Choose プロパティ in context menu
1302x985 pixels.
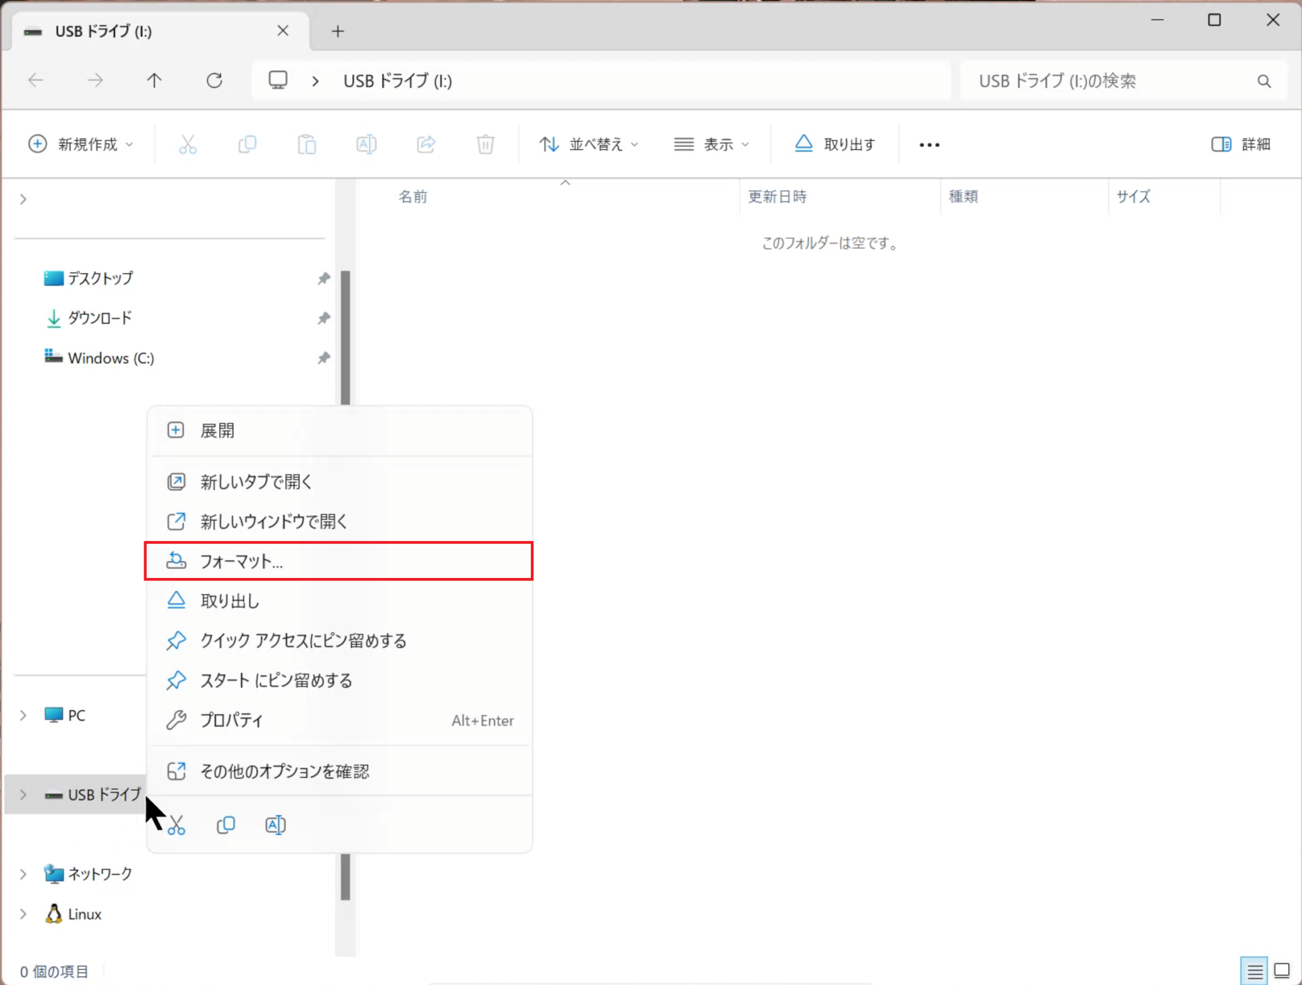[231, 720]
